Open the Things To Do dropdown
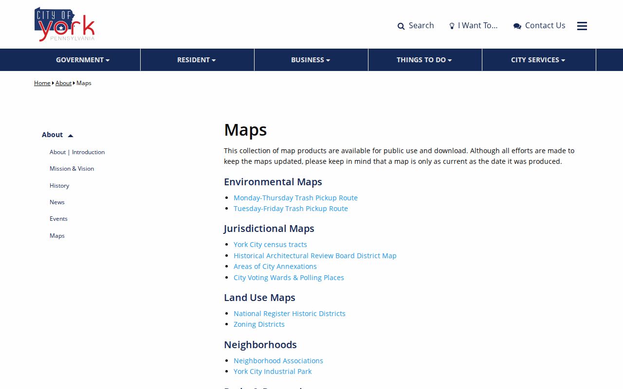 [425, 60]
